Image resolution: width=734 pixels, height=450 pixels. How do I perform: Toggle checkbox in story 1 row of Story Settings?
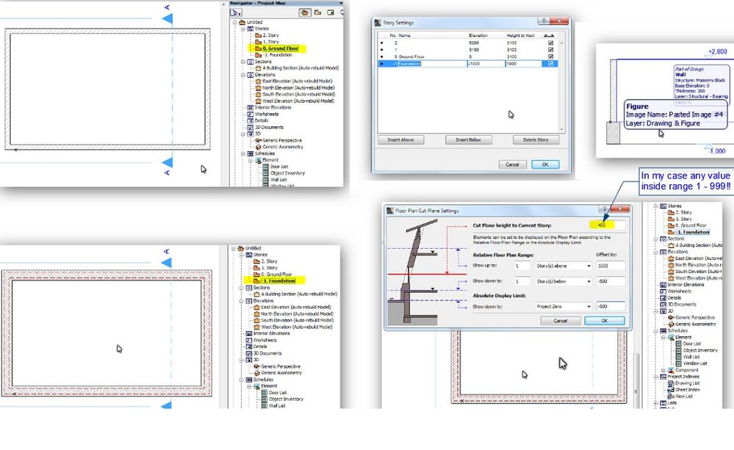click(x=550, y=50)
